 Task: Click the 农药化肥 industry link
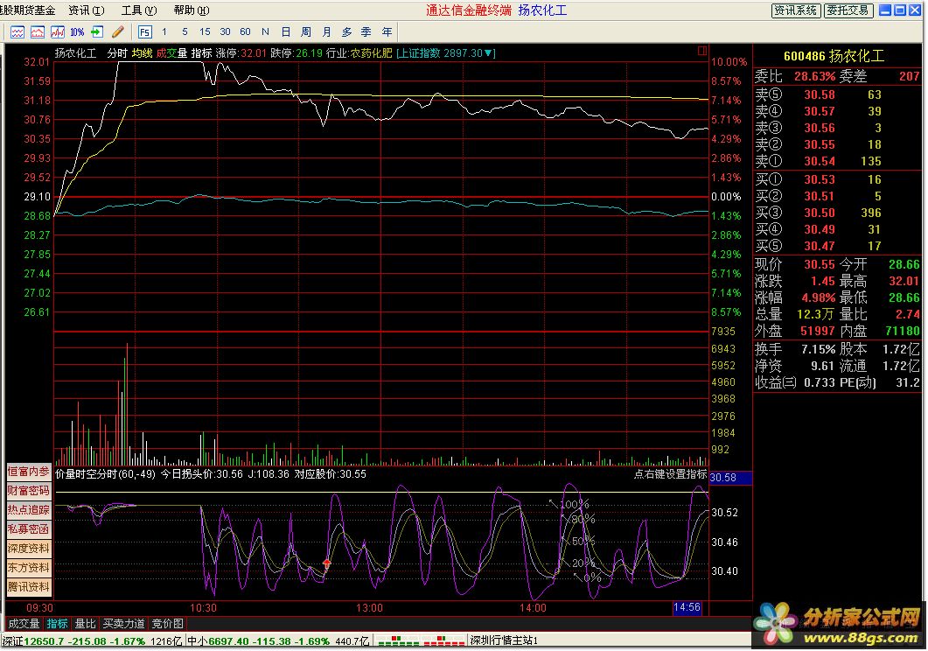coord(371,53)
